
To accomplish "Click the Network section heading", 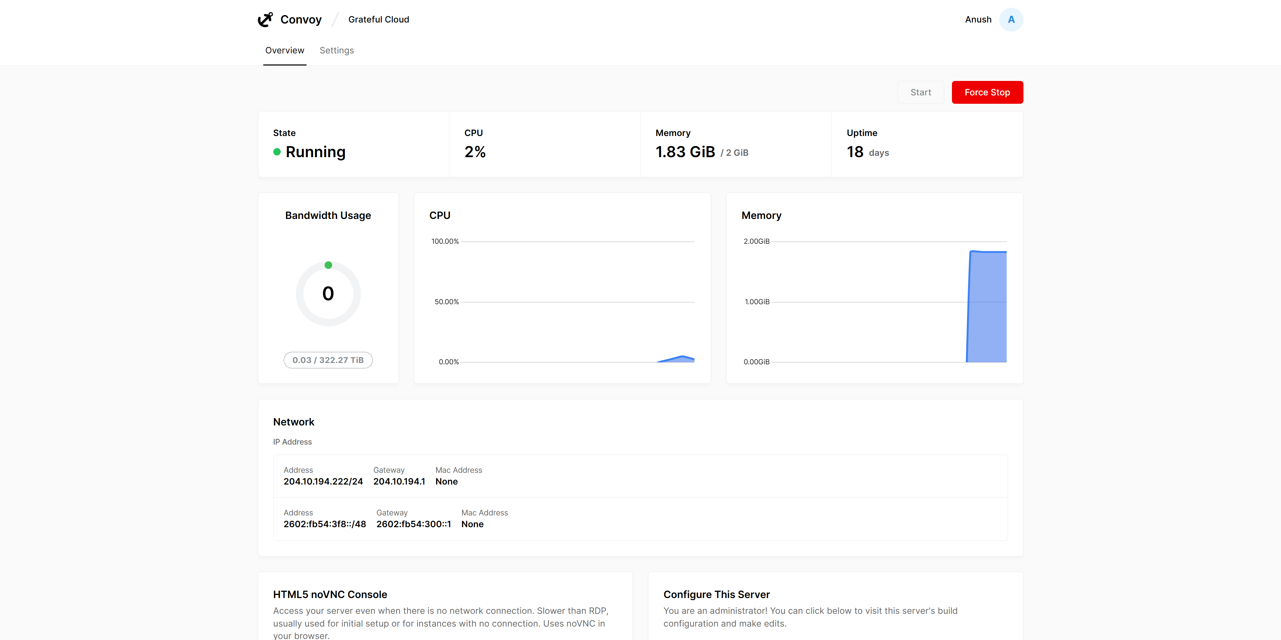I will coord(293,422).
